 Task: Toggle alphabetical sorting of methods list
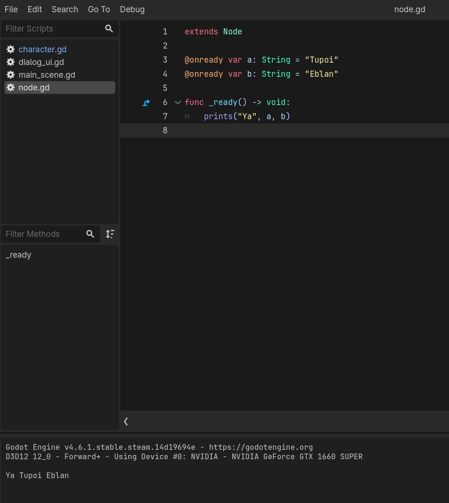(x=110, y=234)
